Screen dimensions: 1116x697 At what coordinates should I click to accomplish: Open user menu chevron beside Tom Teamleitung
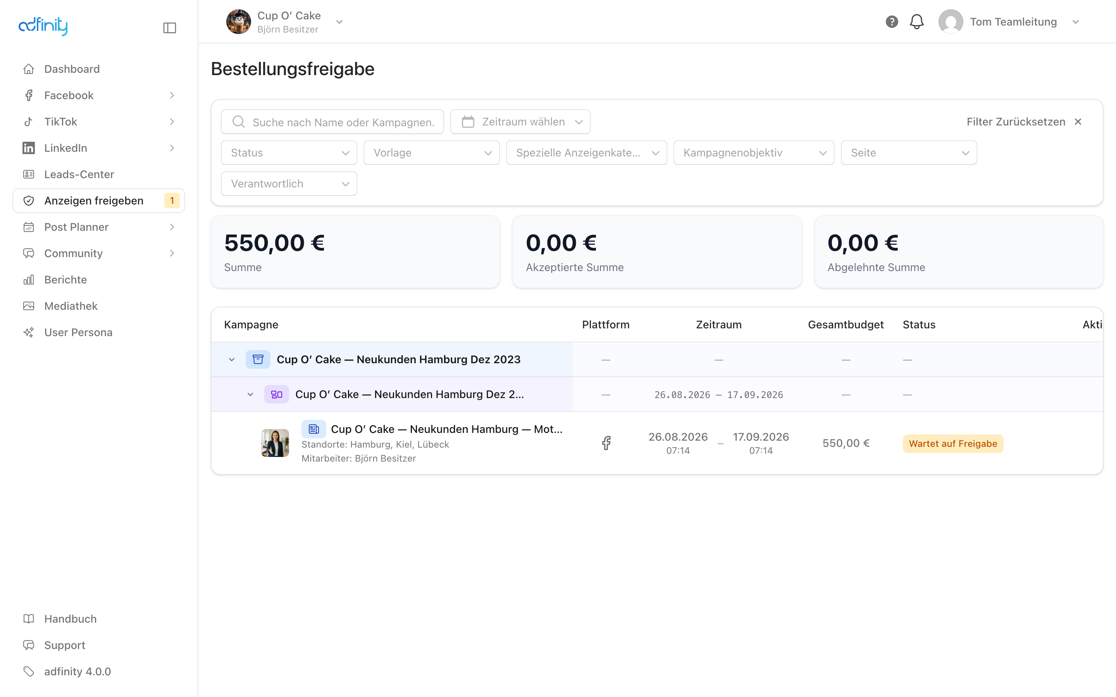pyautogui.click(x=1075, y=22)
